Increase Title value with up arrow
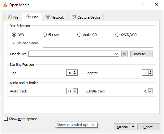 coord(75,72)
